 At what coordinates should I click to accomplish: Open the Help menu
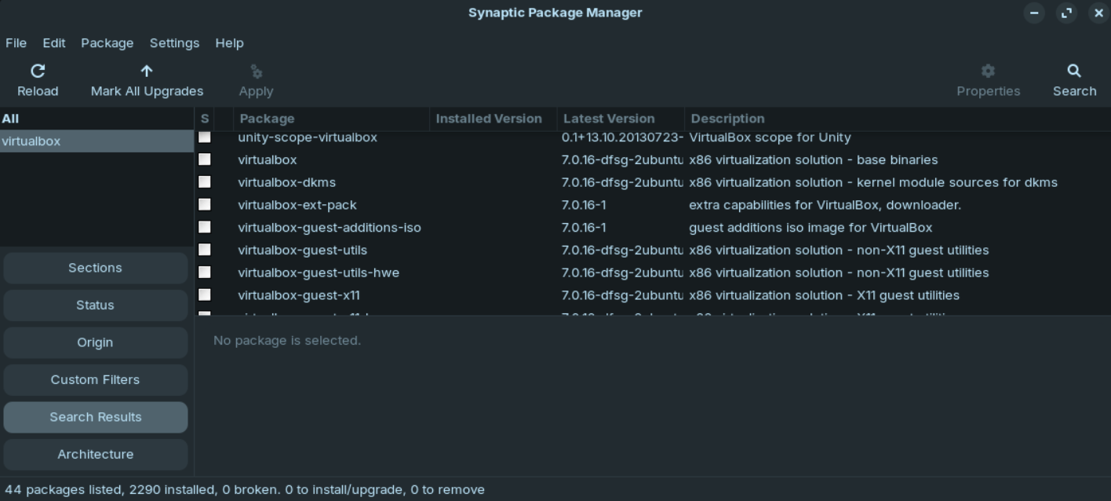coord(229,43)
